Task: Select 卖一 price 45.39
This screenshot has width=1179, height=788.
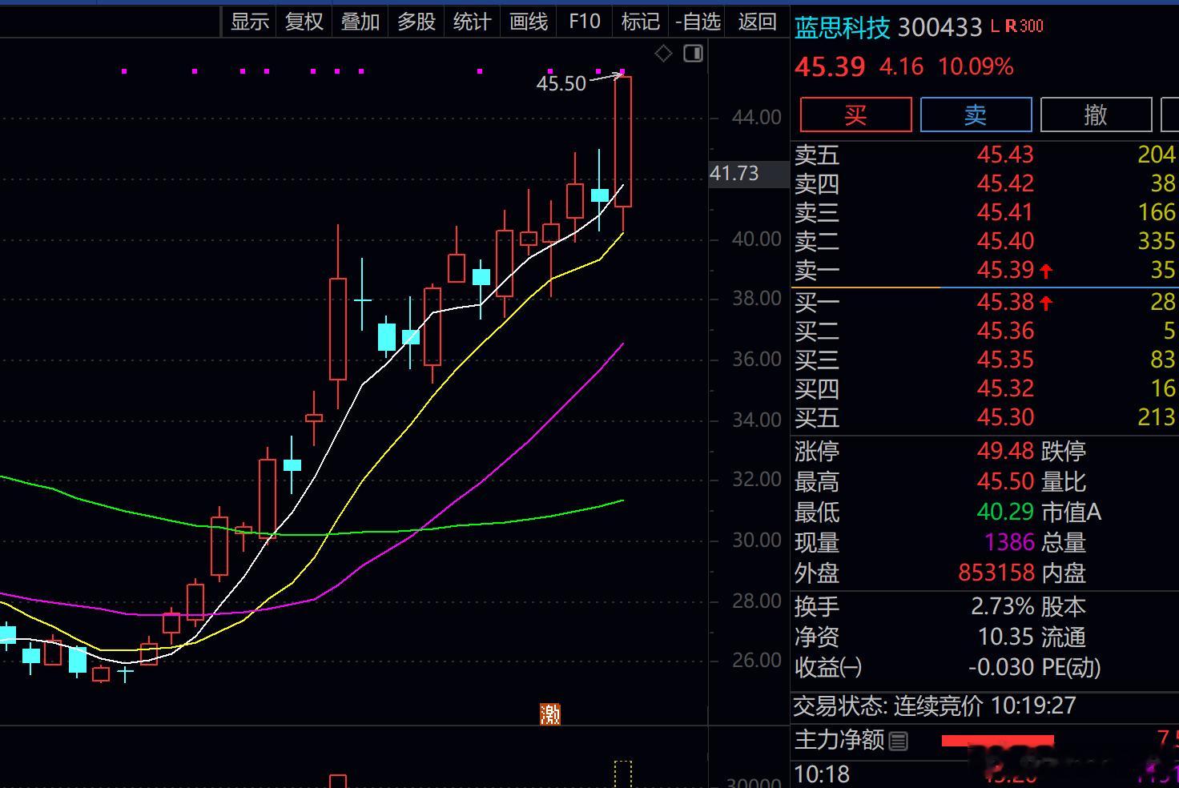Action: point(1005,270)
